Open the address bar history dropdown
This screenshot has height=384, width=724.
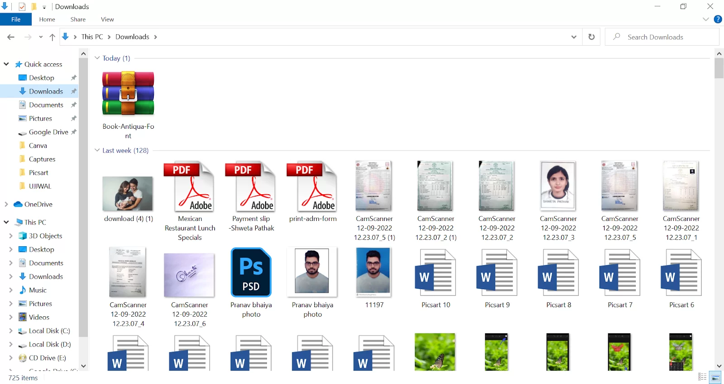(x=574, y=37)
